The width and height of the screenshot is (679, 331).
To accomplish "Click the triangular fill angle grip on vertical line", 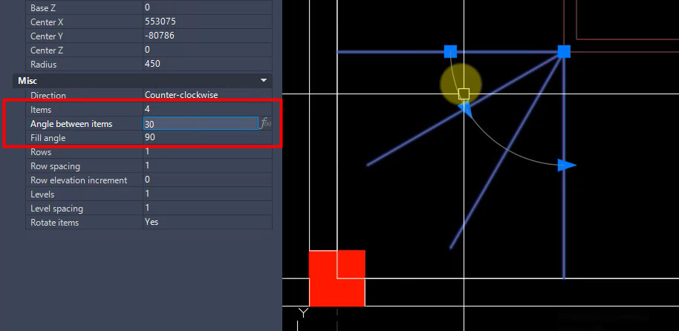I will (x=567, y=165).
